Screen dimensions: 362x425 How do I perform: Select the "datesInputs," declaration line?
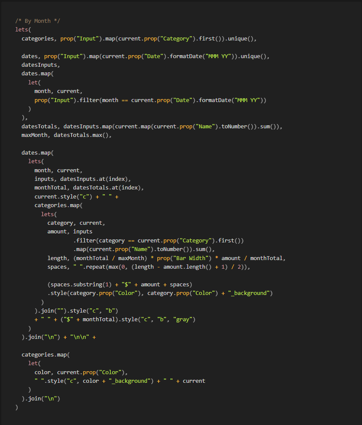pyautogui.click(x=41, y=65)
